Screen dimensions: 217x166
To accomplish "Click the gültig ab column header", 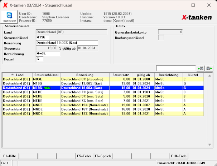I will click(x=143, y=75).
